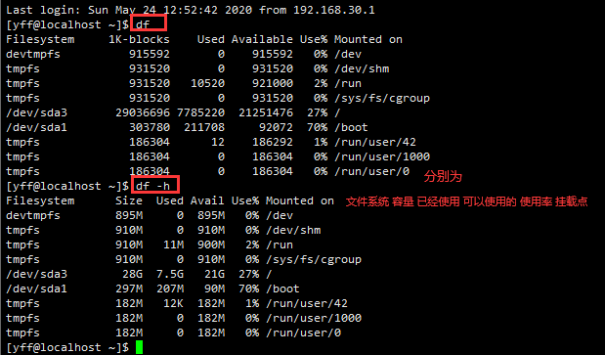Click the "Avail" column header
This screenshot has width=605, height=355.
coord(207,200)
